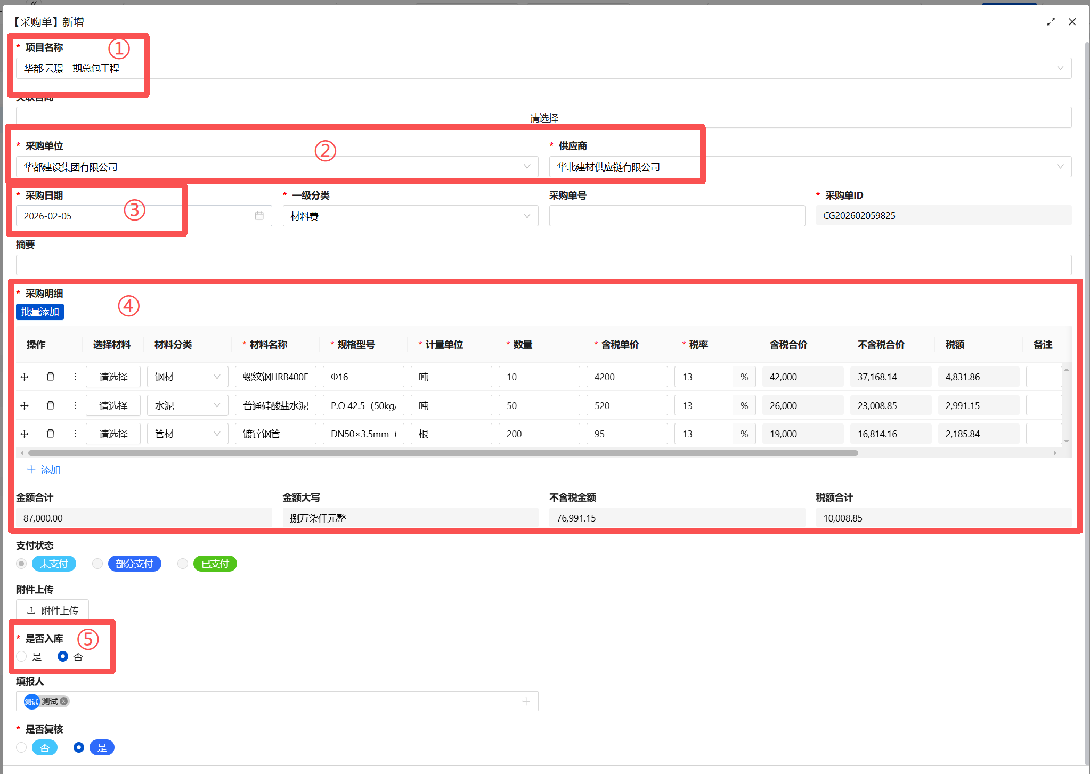Viewport: 1090px width, 774px height.
Task: Click the 摘要 input field
Action: (543, 265)
